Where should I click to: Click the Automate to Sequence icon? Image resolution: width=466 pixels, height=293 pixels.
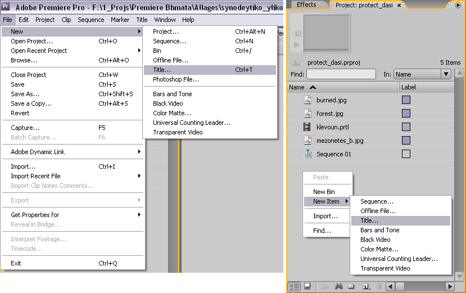[324, 286]
